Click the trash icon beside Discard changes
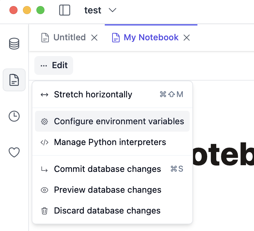 [x=44, y=211]
